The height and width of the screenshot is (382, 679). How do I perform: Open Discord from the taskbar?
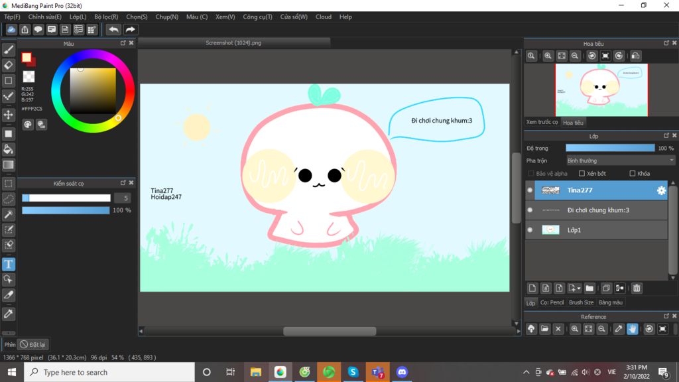pos(402,372)
